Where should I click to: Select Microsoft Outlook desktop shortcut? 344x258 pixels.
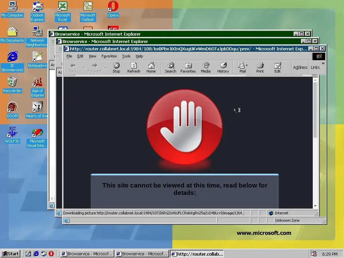[x=88, y=11]
